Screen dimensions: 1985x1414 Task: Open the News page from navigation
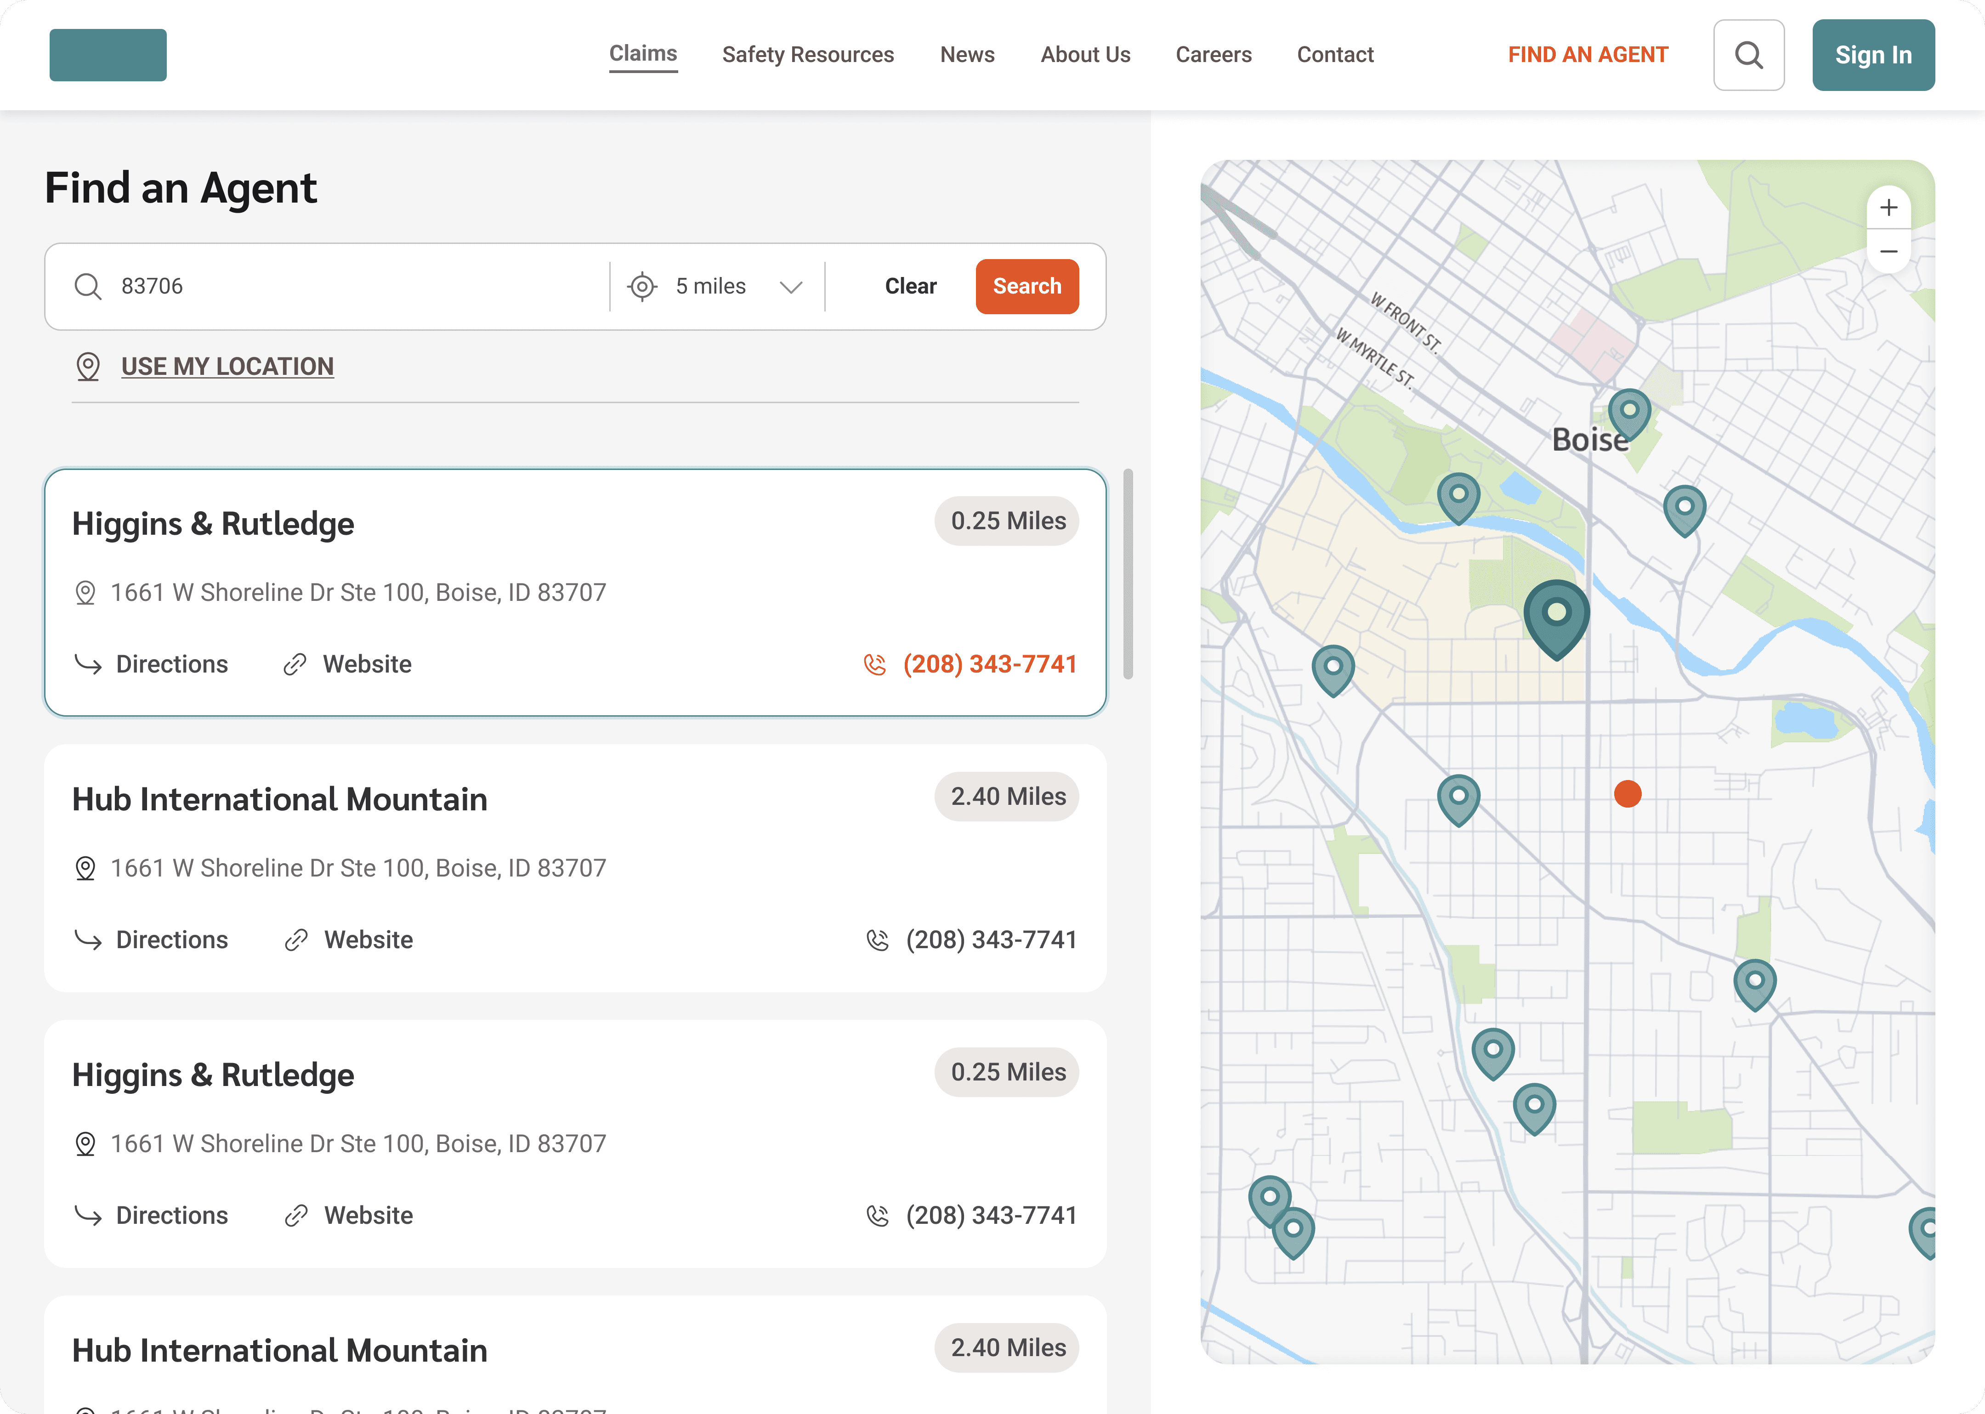[967, 55]
